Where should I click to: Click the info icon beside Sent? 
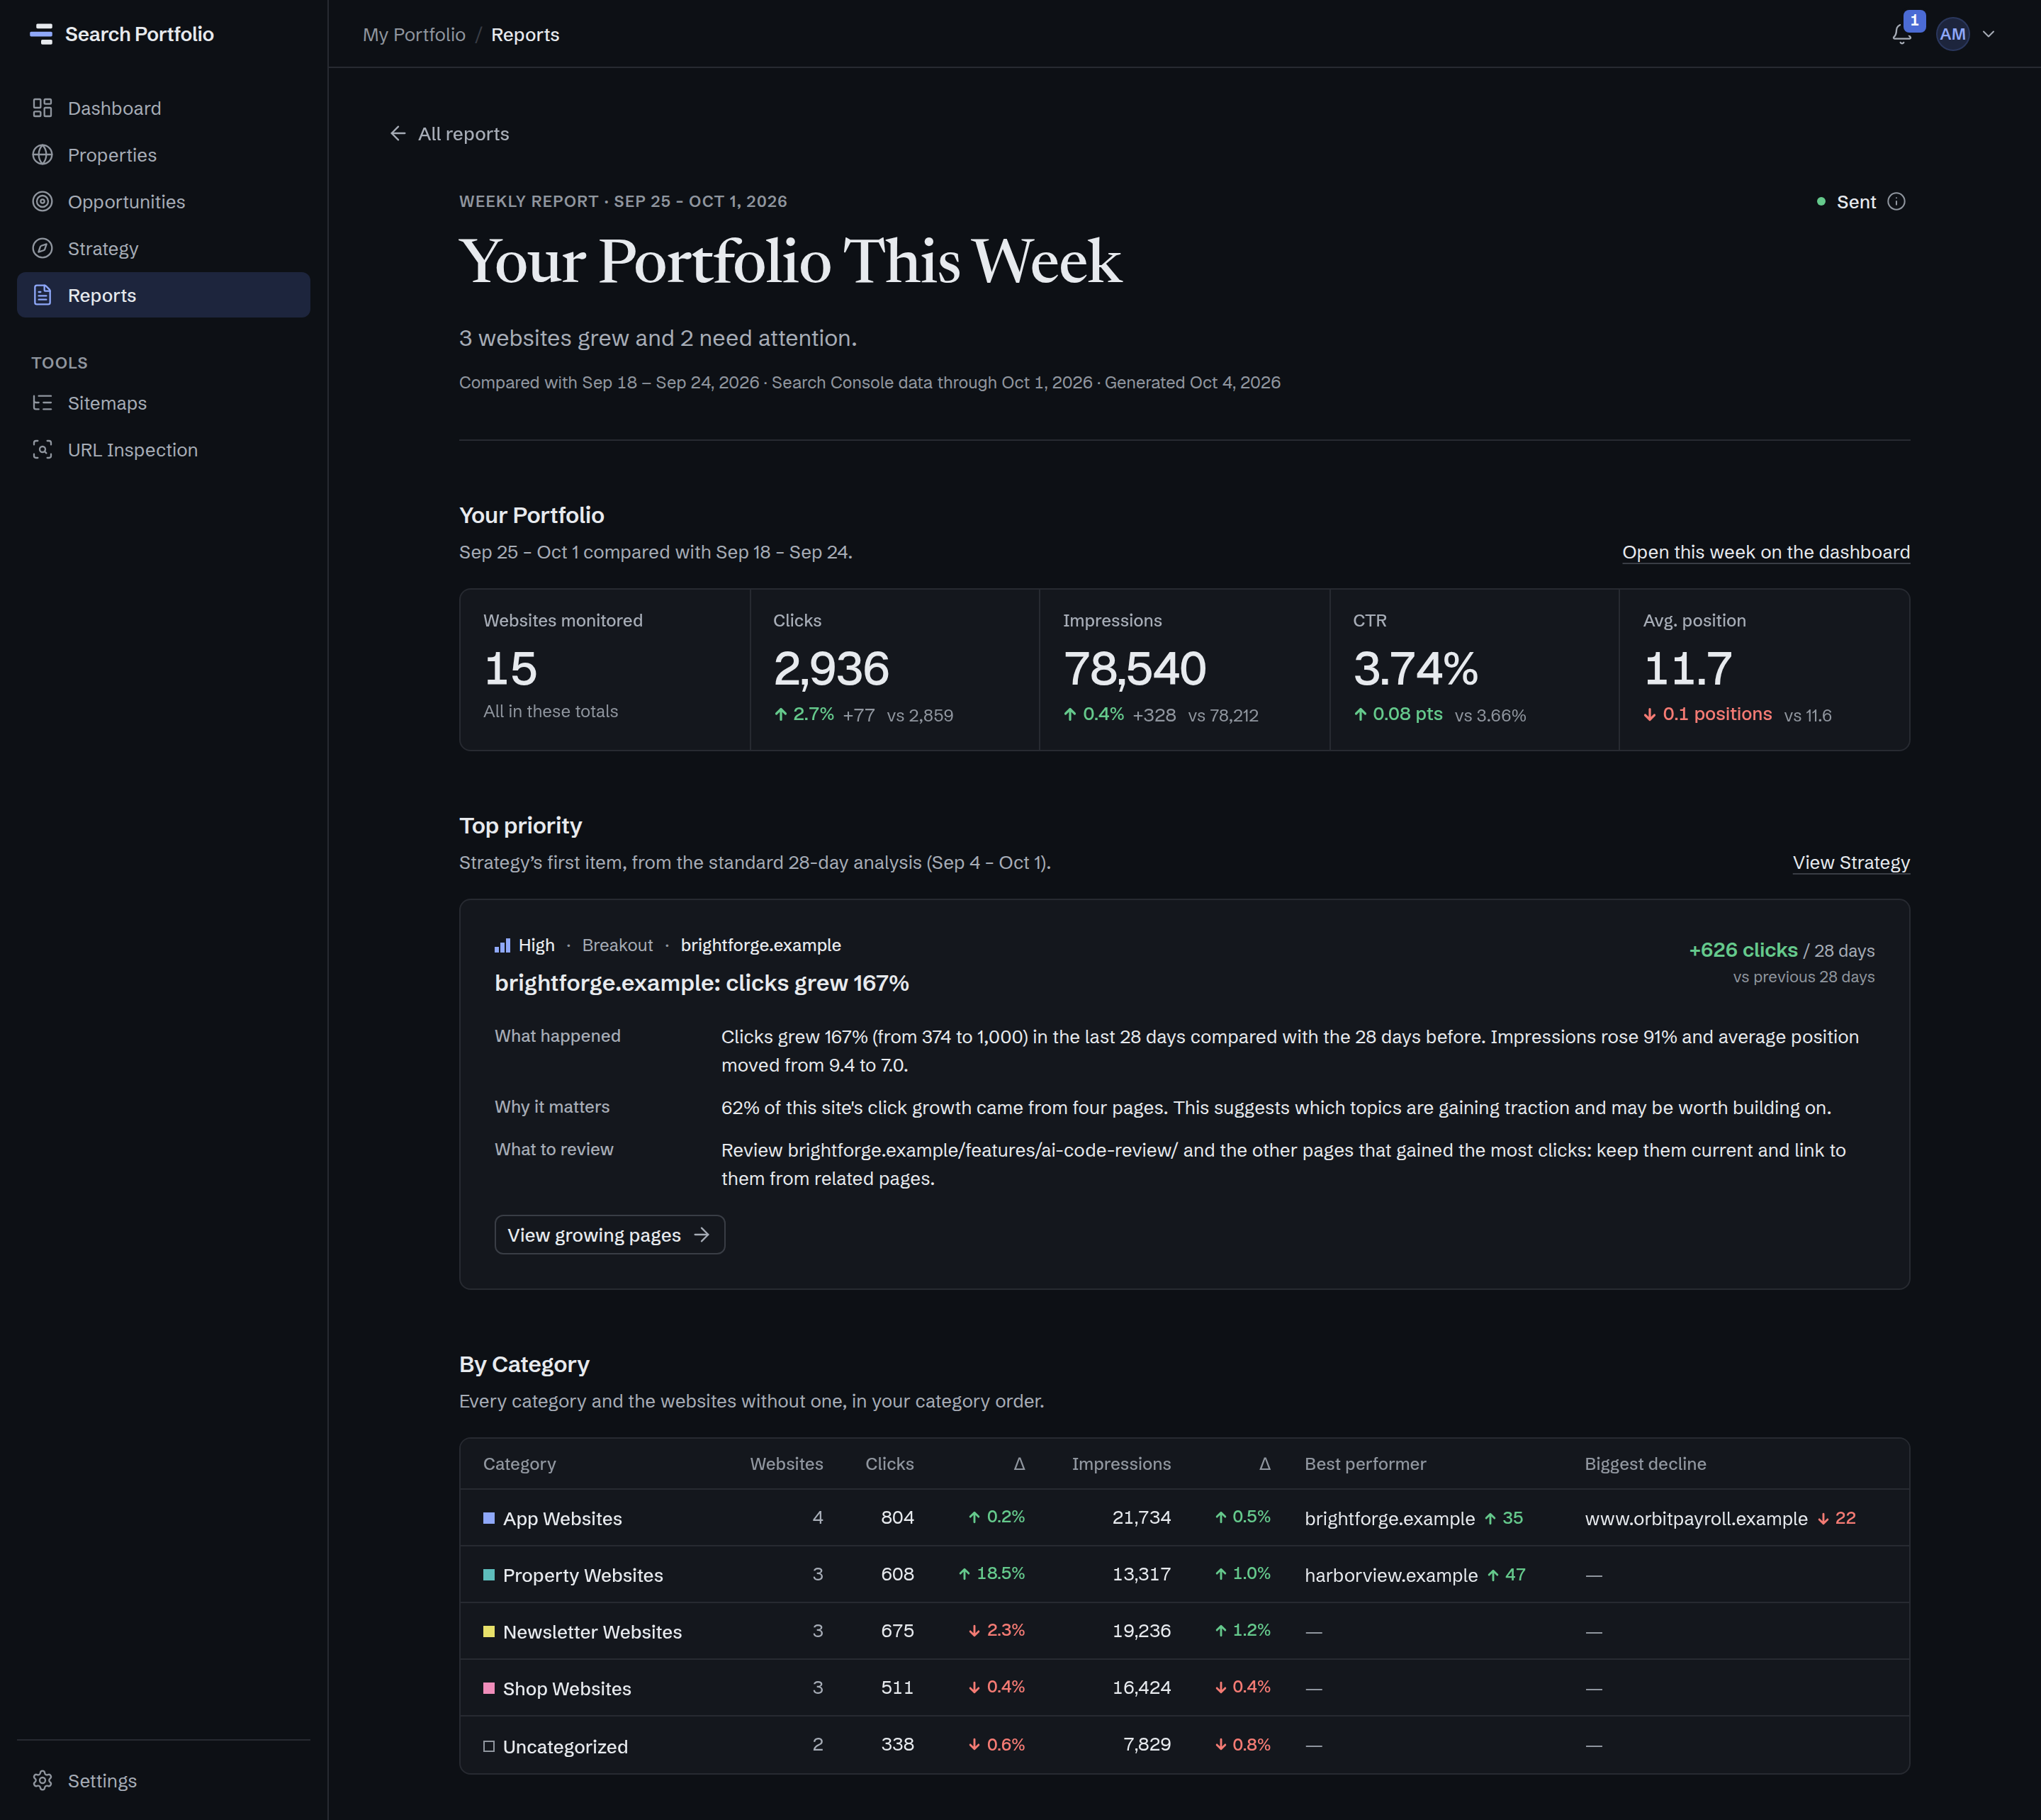coord(1896,202)
